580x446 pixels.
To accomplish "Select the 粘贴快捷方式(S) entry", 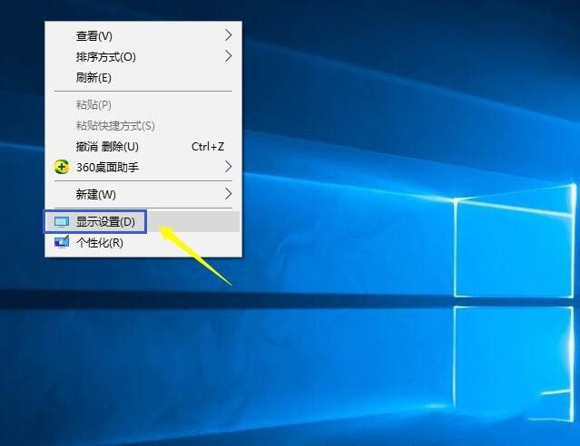I will (143, 126).
